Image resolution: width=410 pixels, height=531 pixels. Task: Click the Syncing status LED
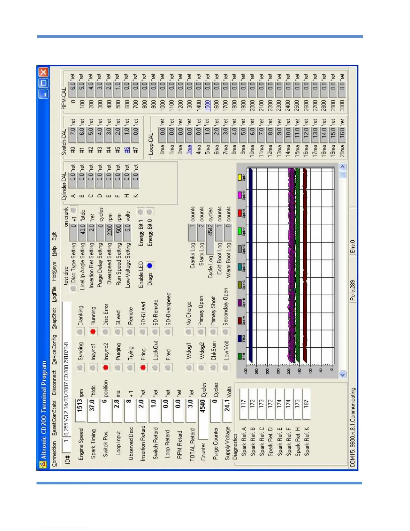pos(80,368)
